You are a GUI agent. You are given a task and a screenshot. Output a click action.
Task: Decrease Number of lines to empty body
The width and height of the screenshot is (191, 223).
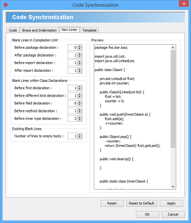point(80,137)
